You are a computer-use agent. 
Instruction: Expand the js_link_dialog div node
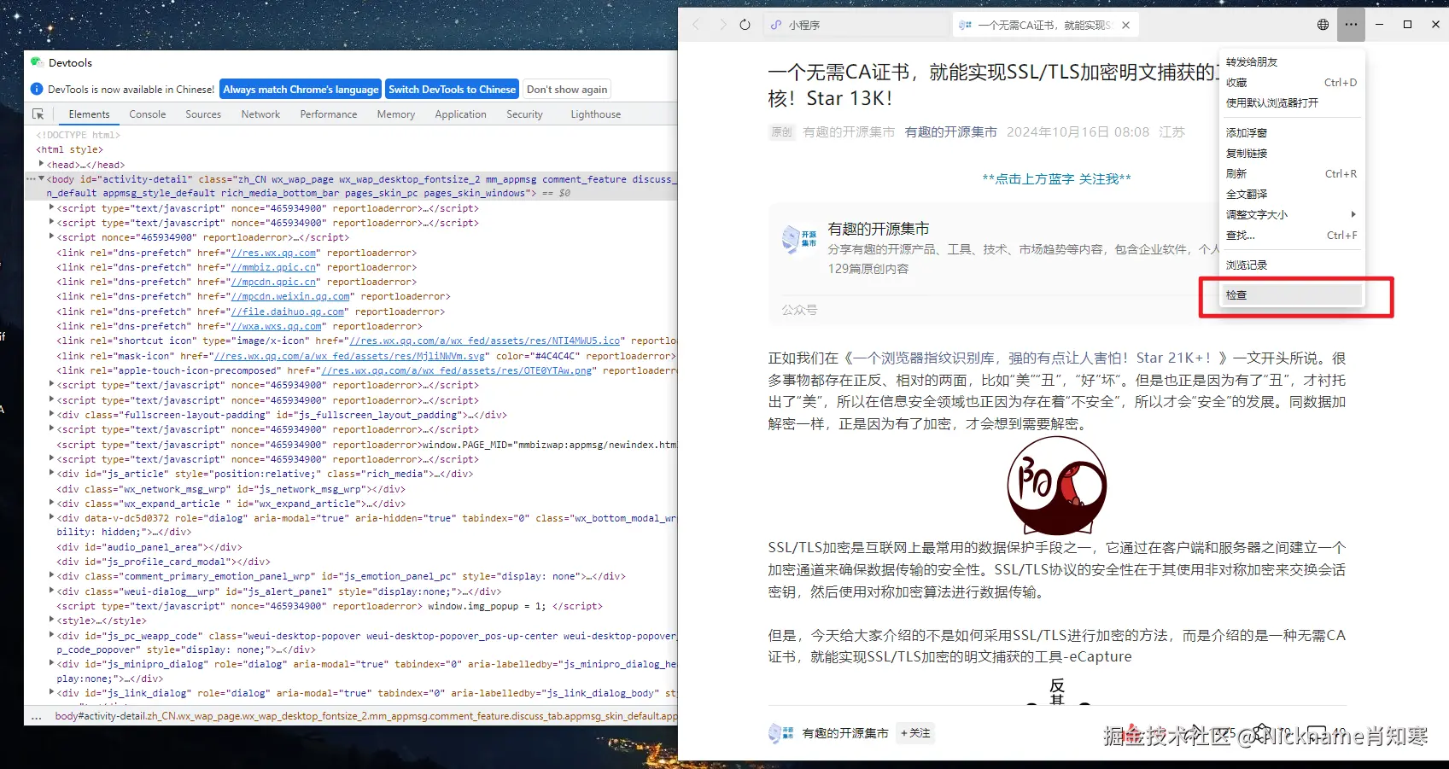(52, 693)
